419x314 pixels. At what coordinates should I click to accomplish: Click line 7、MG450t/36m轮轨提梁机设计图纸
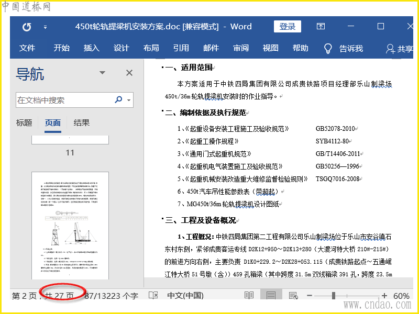[228, 204]
